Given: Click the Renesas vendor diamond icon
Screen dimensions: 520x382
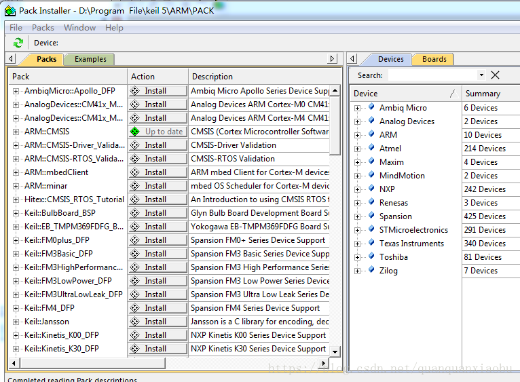Looking at the screenshot, I should (x=371, y=202).
